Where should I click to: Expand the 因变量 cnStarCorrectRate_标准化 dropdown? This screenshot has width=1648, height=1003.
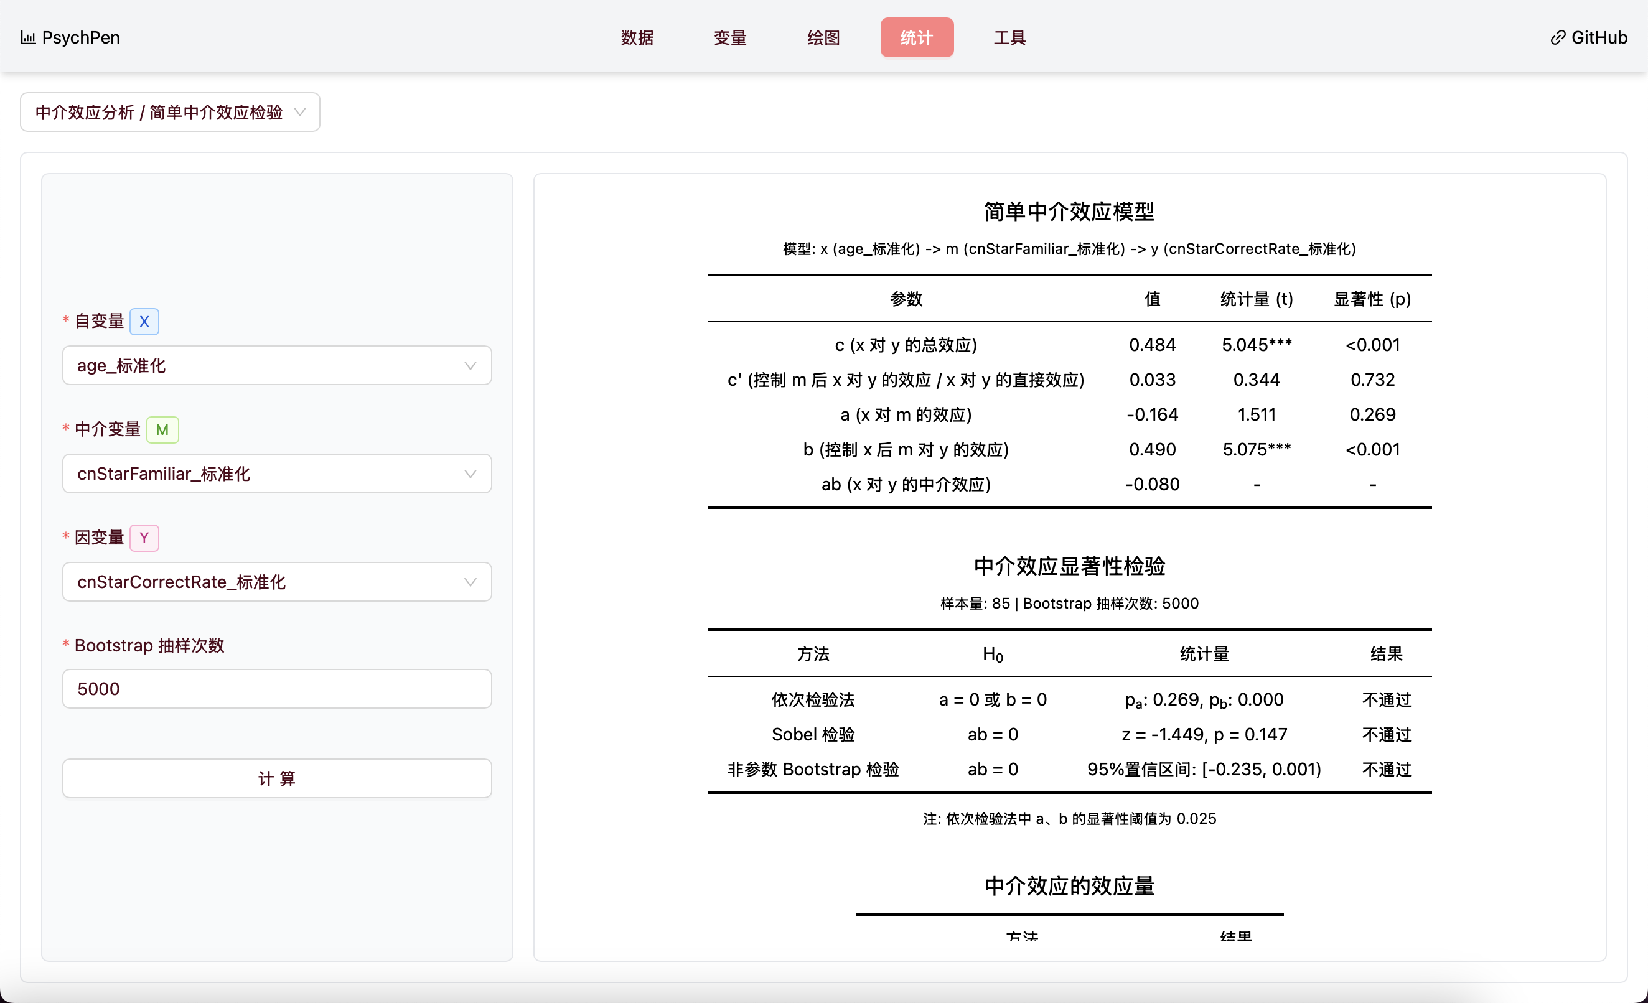[x=277, y=582]
